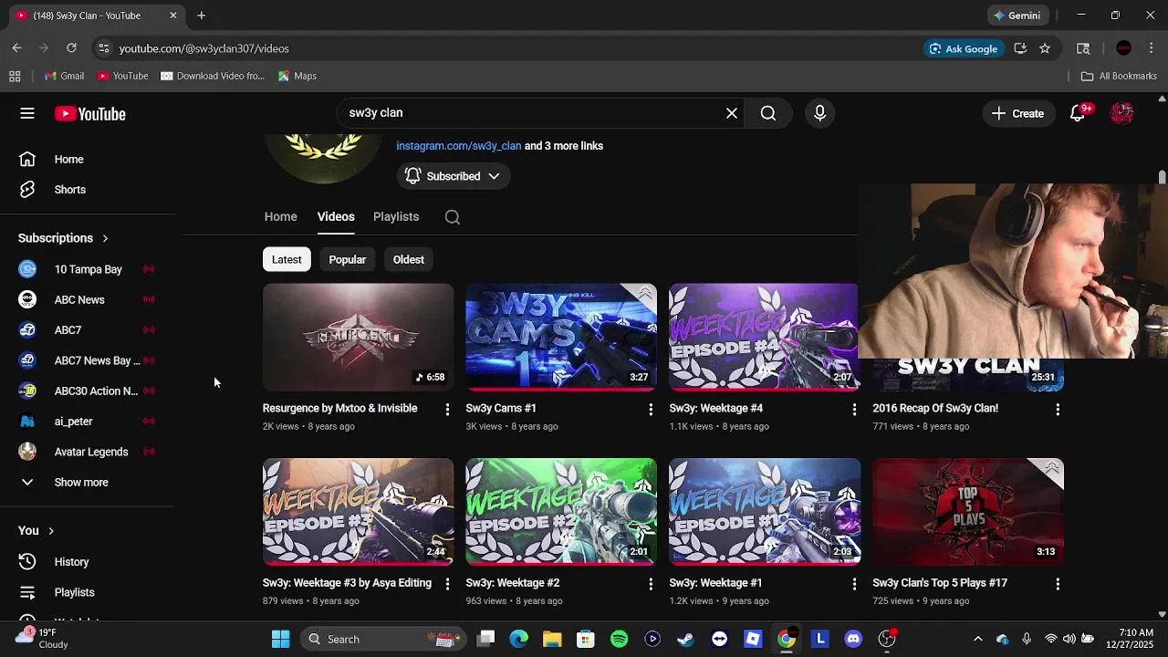The width and height of the screenshot is (1168, 657).
Task: Reload the page in Chrome
Action: coord(71,48)
